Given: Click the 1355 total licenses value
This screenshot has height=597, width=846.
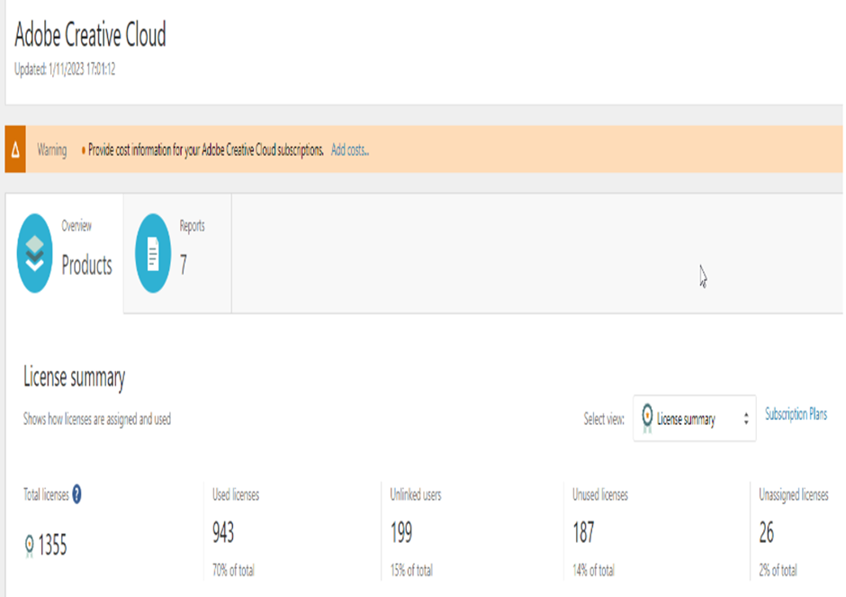Looking at the screenshot, I should (x=52, y=545).
